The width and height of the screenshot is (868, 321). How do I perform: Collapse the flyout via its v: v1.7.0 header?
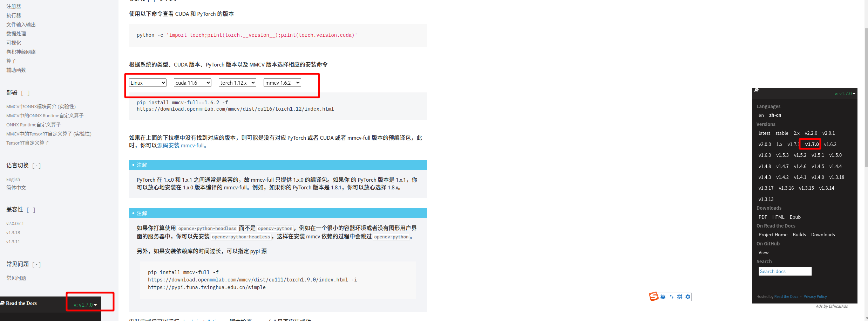click(x=845, y=93)
